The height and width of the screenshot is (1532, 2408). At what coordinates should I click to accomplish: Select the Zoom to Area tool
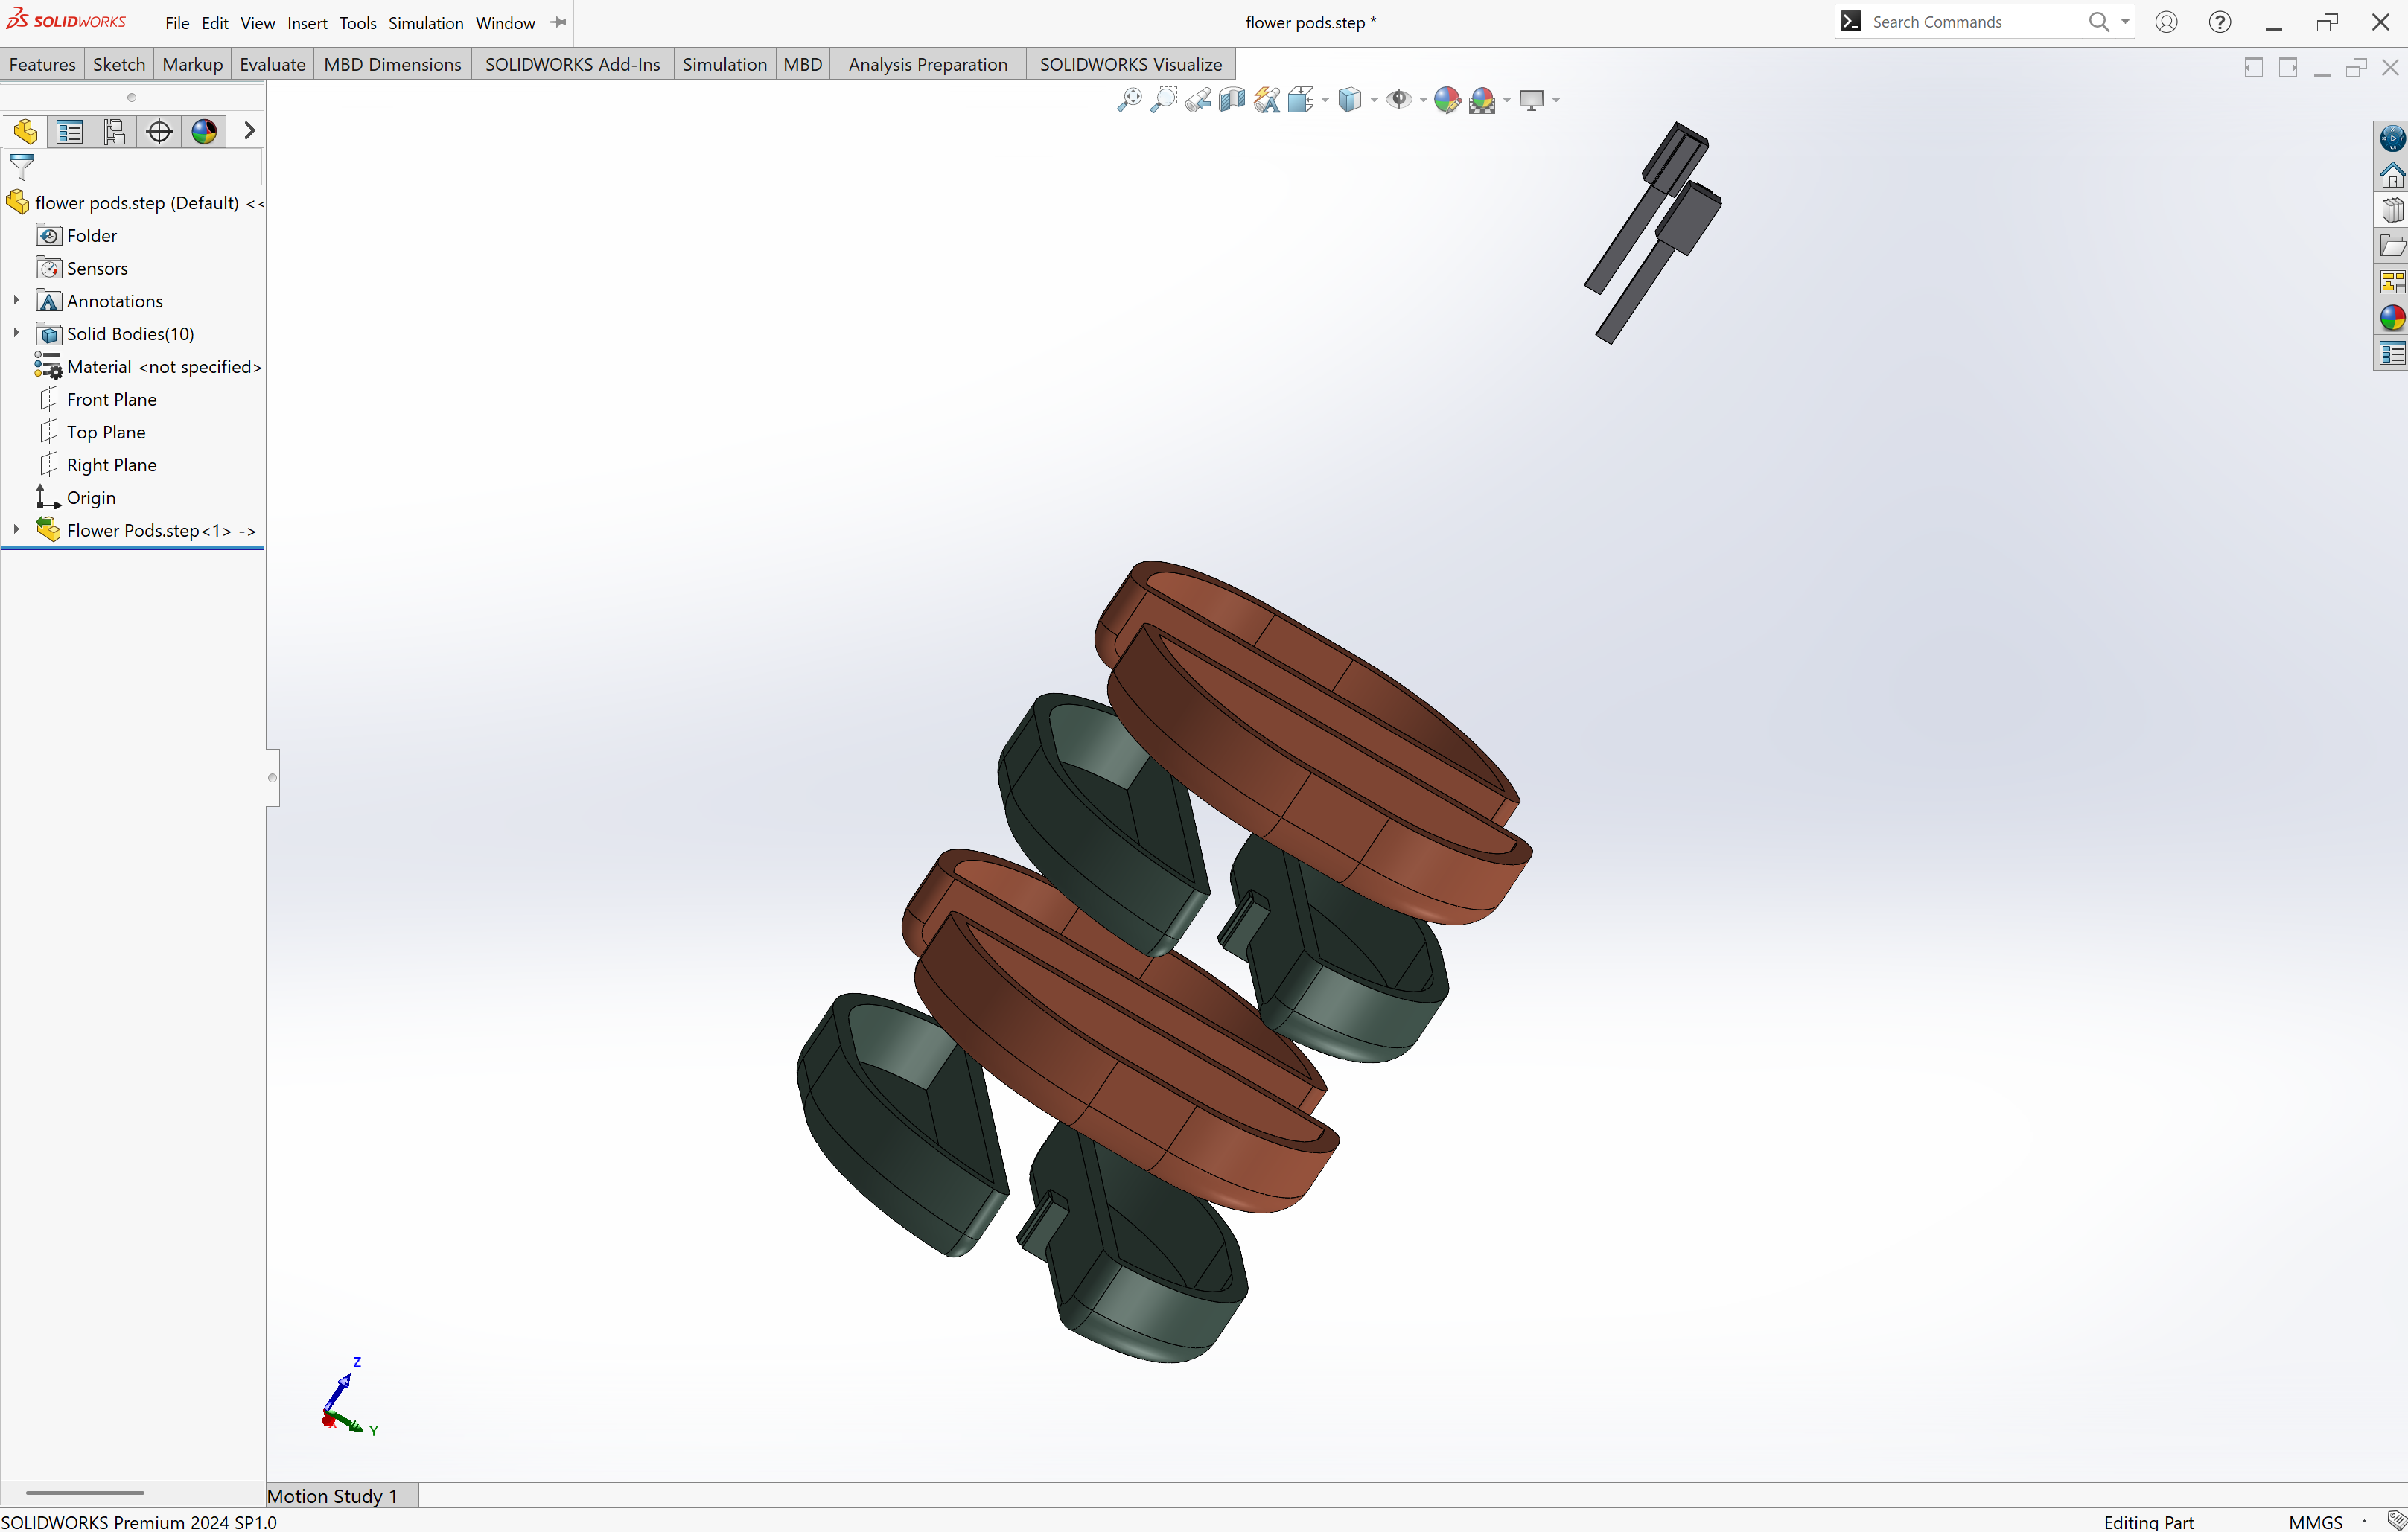1163,100
